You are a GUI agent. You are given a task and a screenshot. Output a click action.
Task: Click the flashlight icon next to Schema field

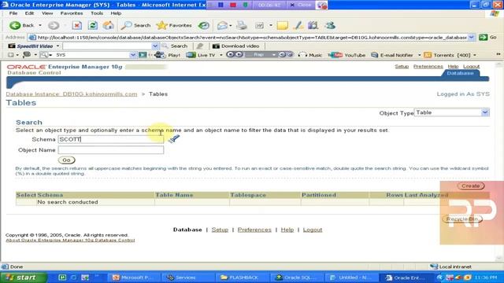click(173, 139)
